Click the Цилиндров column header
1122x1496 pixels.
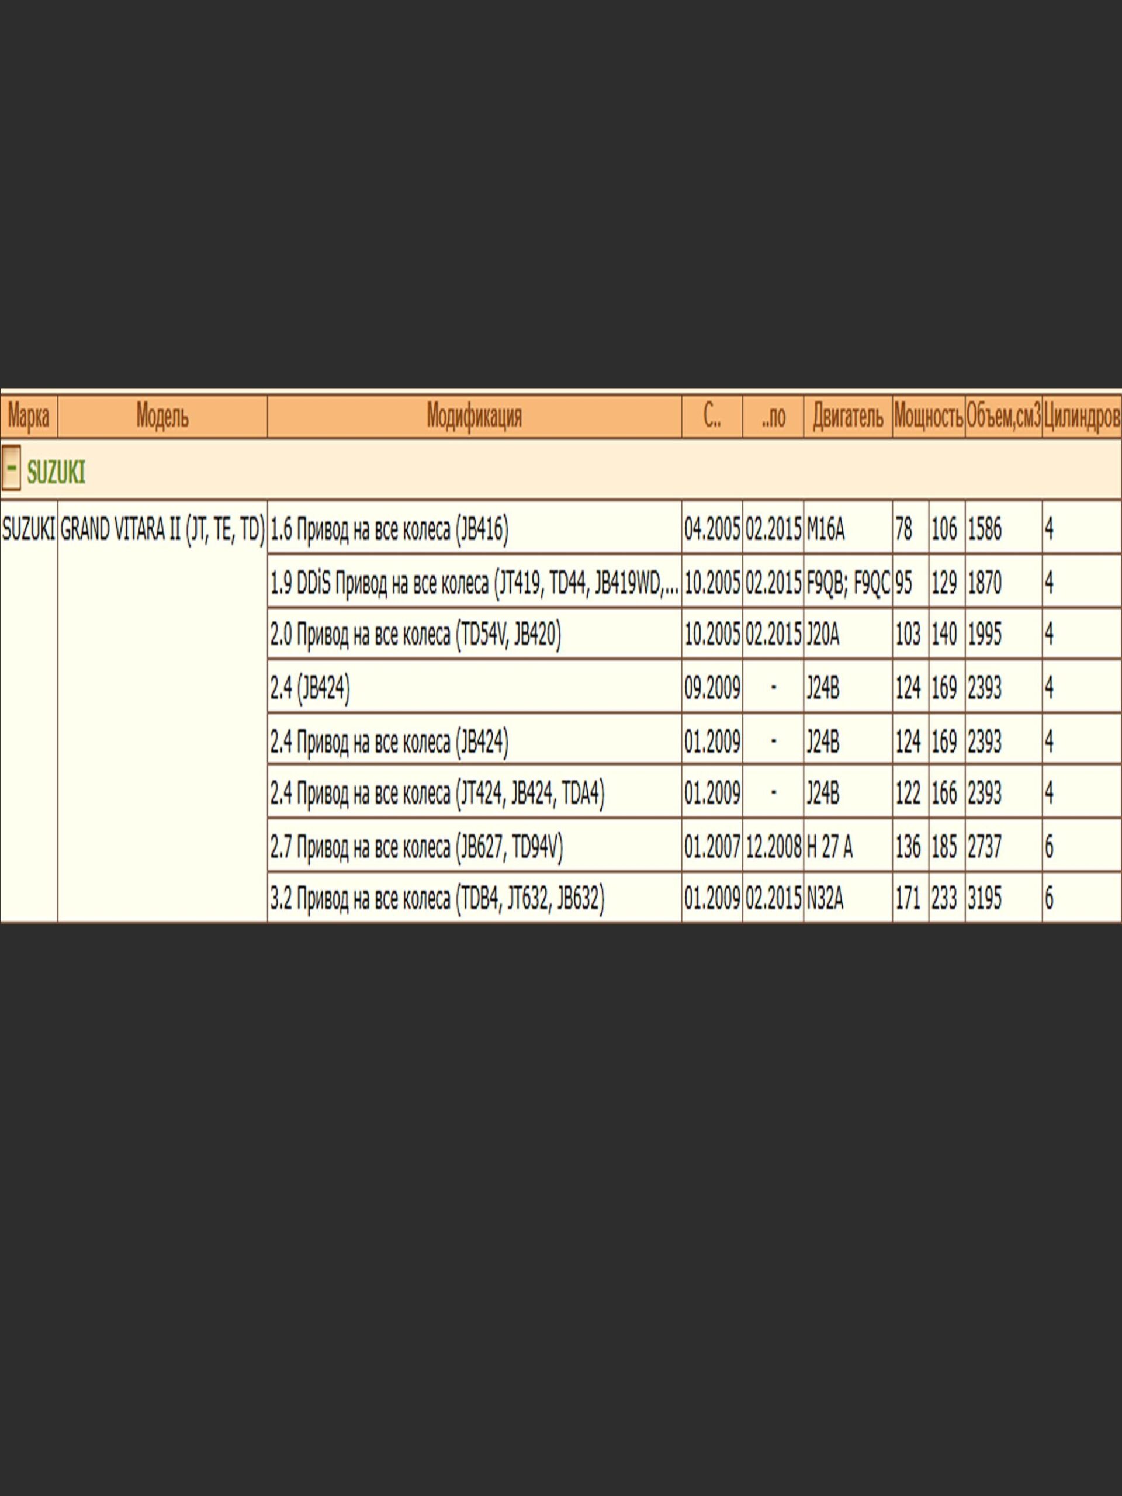(x=1082, y=417)
